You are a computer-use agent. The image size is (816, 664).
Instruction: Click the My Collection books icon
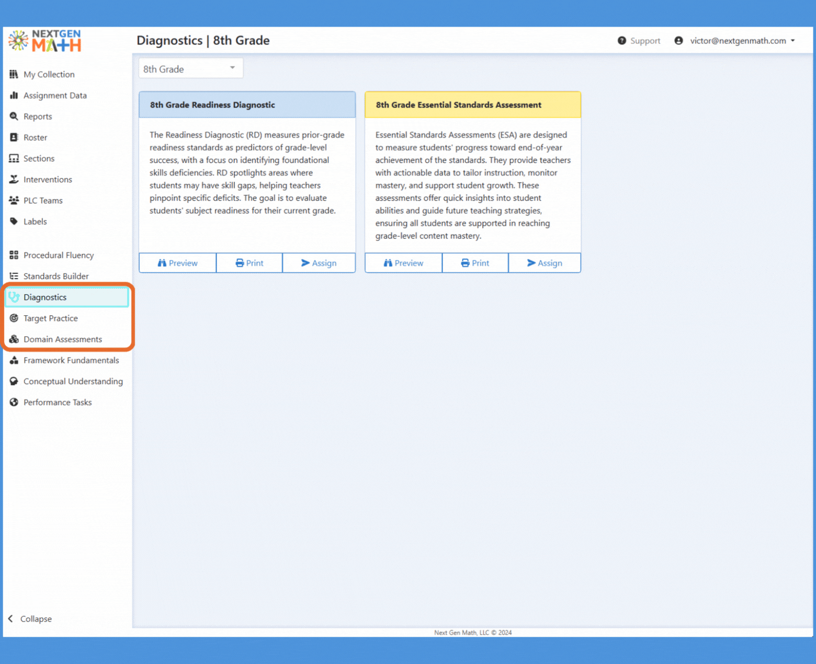point(14,74)
